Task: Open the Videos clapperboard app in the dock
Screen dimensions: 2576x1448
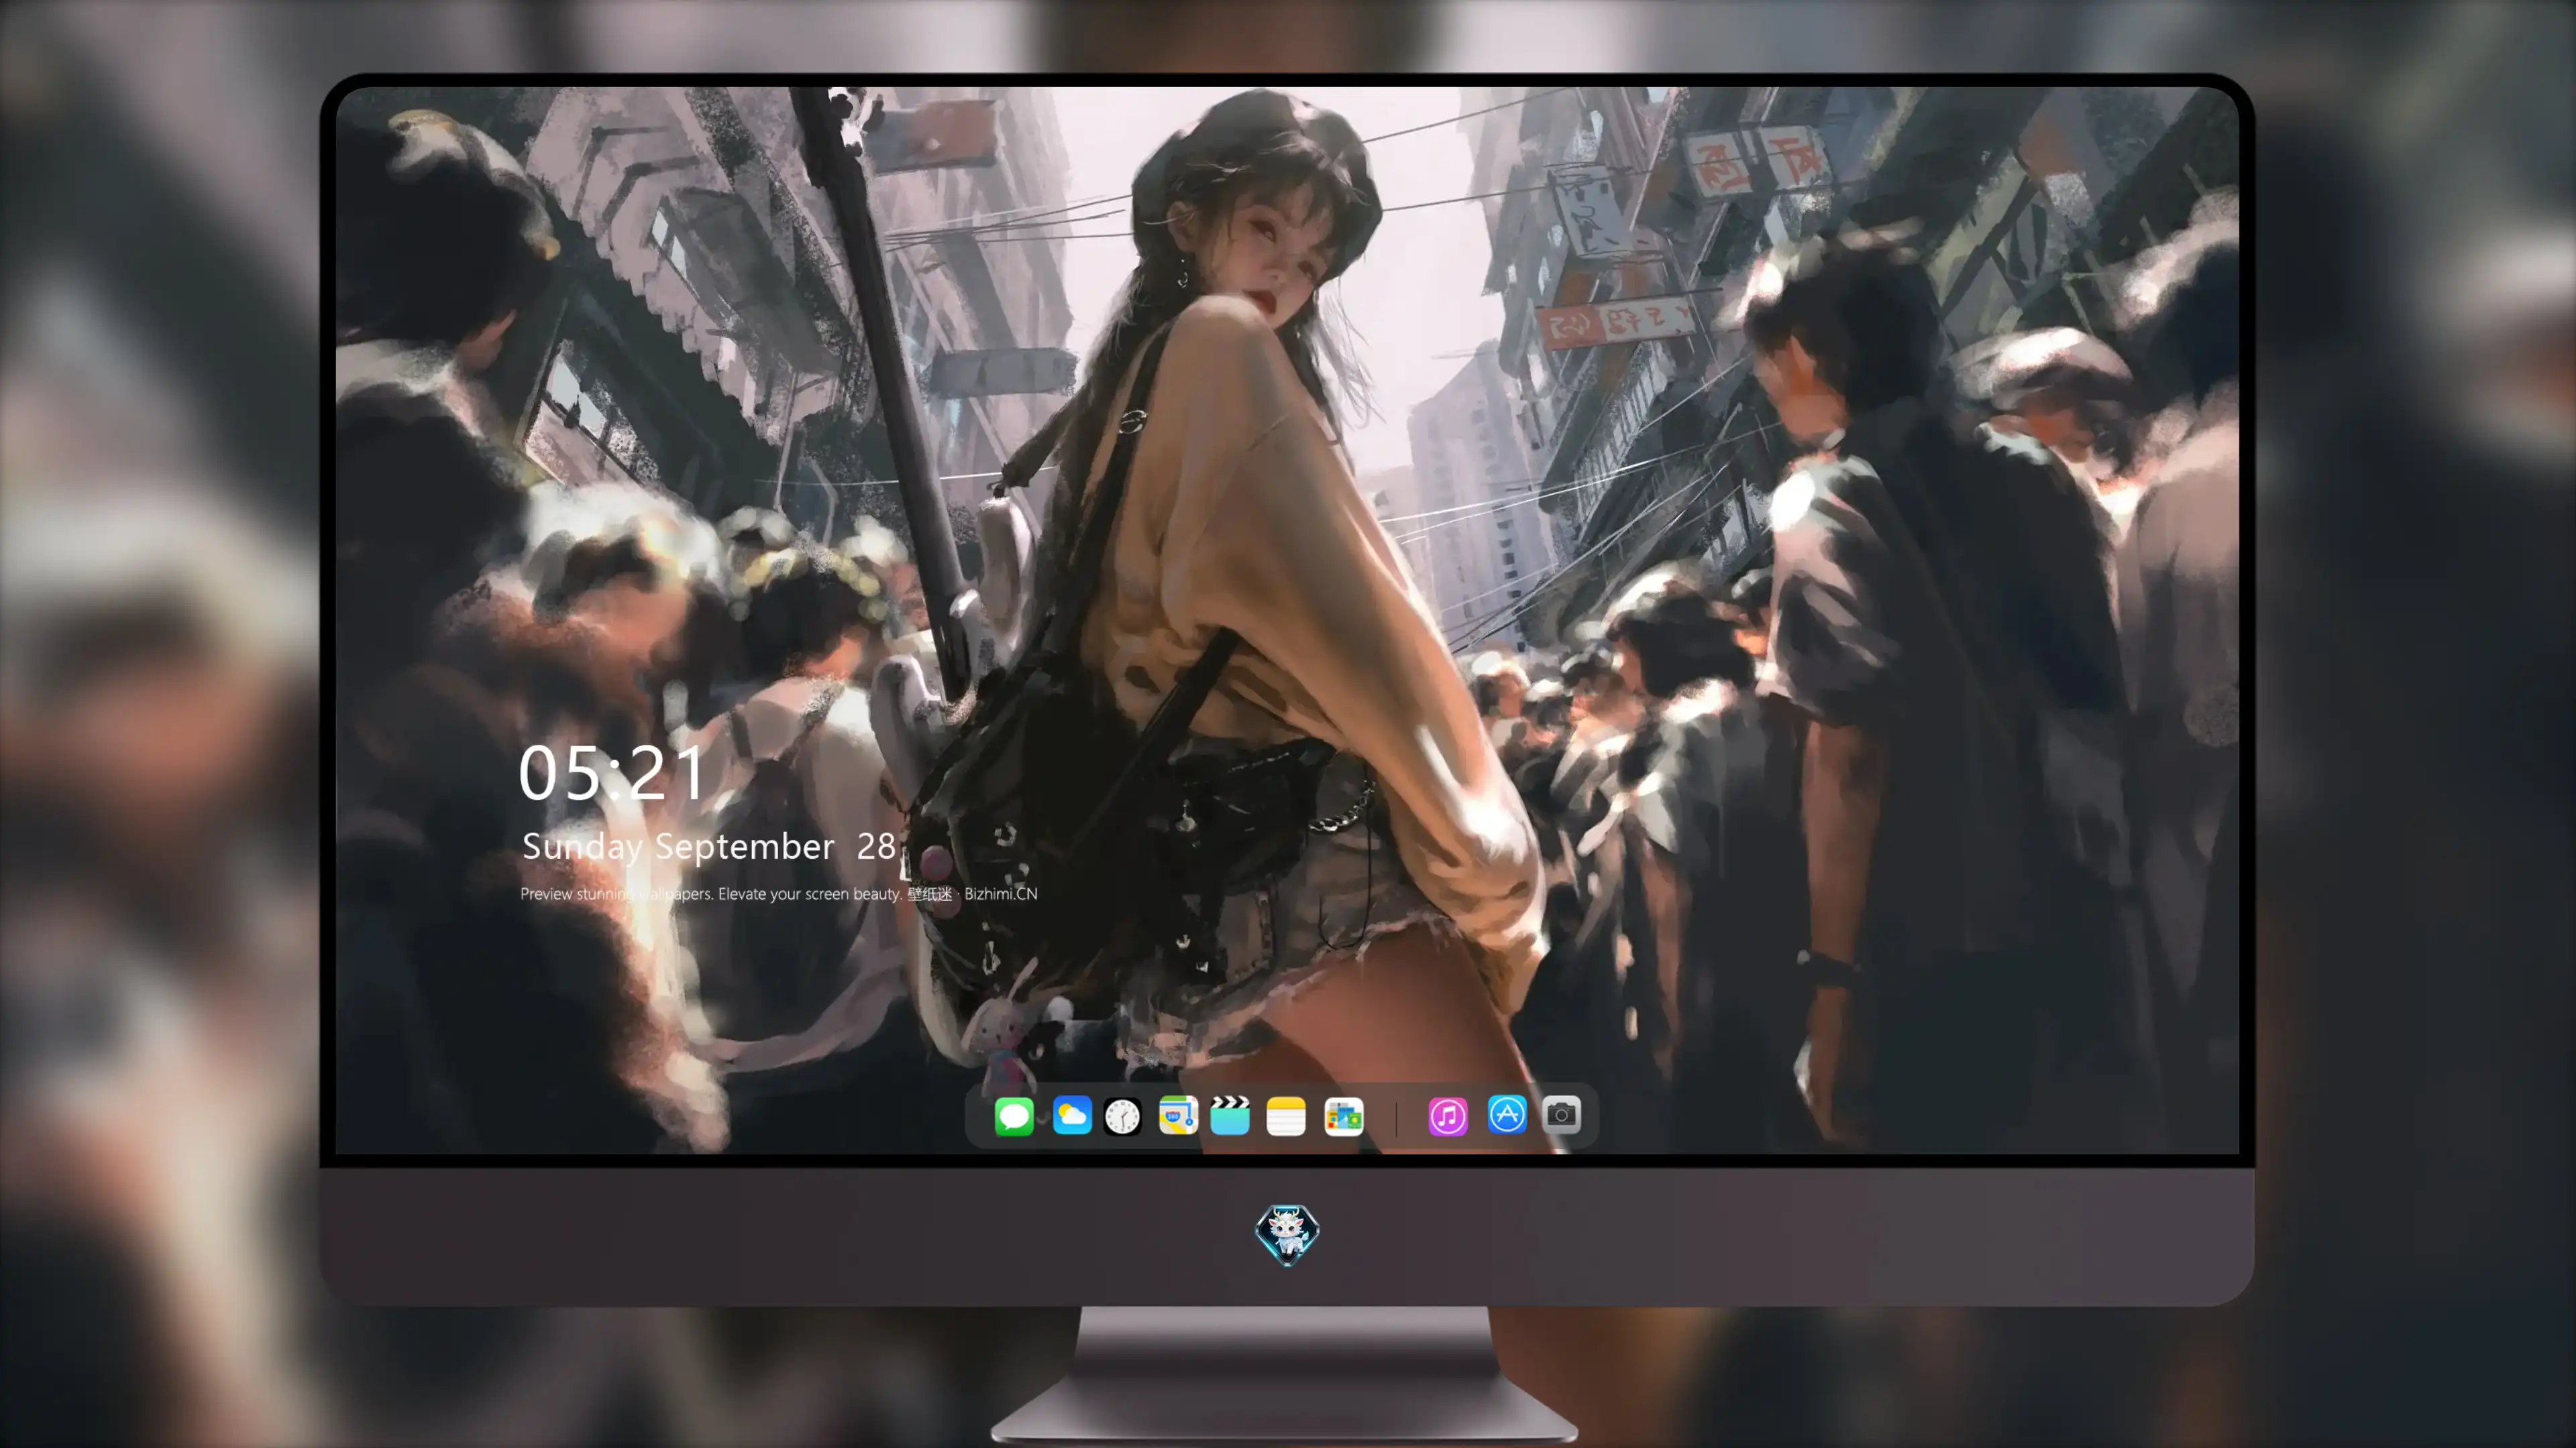Action: [1229, 1115]
